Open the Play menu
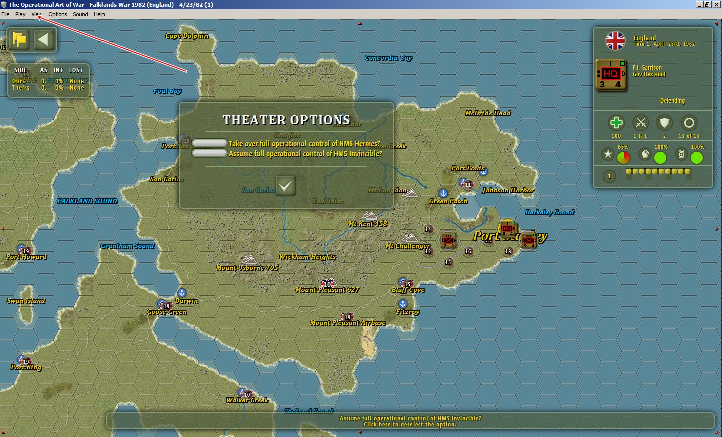The width and height of the screenshot is (722, 437). coord(20,14)
